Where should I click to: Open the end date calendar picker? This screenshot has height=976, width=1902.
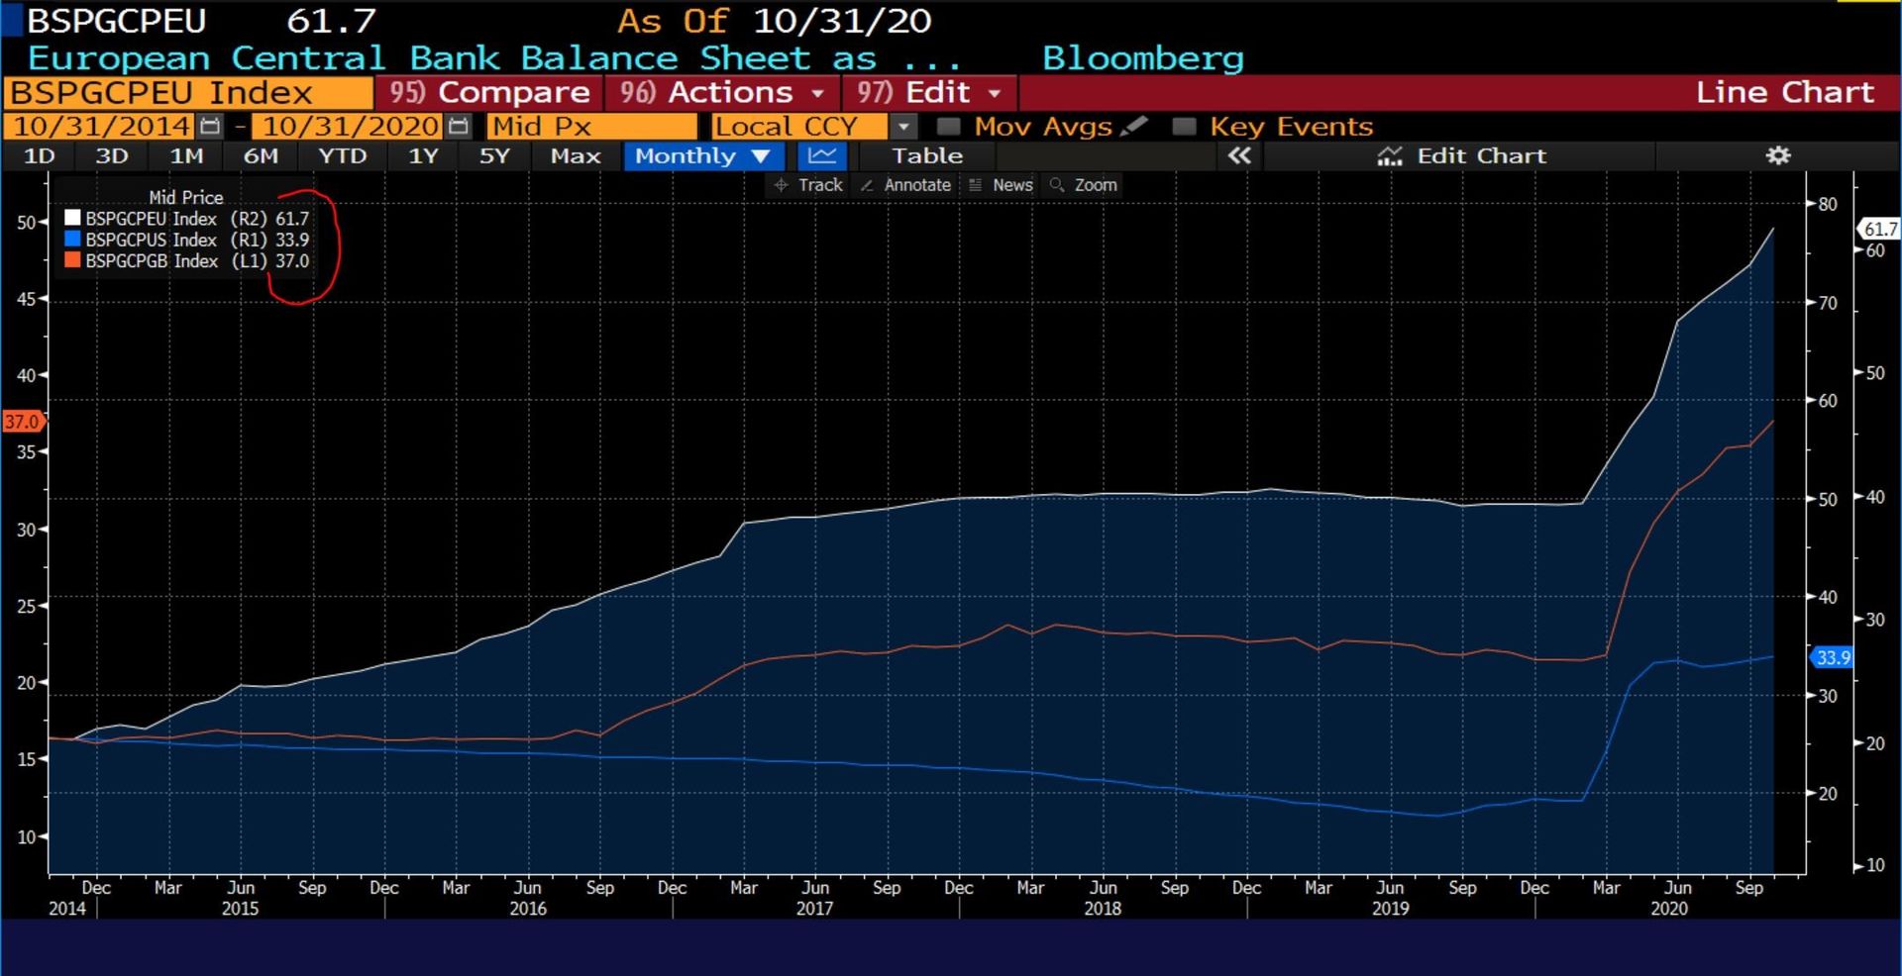coord(458,127)
